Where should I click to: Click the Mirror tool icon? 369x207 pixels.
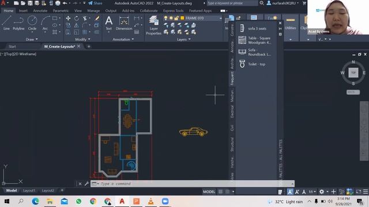pos(77,25)
